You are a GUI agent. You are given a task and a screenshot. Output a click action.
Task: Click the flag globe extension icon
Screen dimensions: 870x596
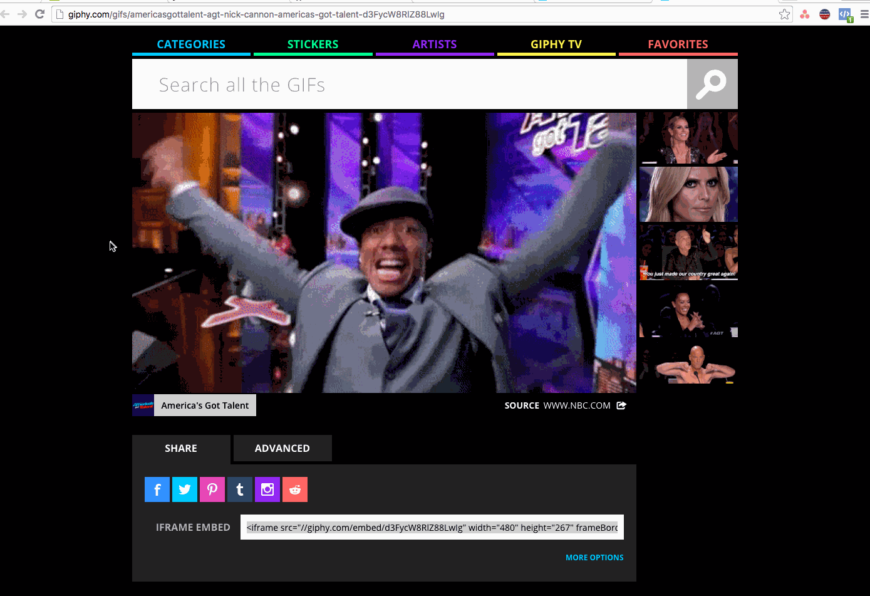coord(825,14)
